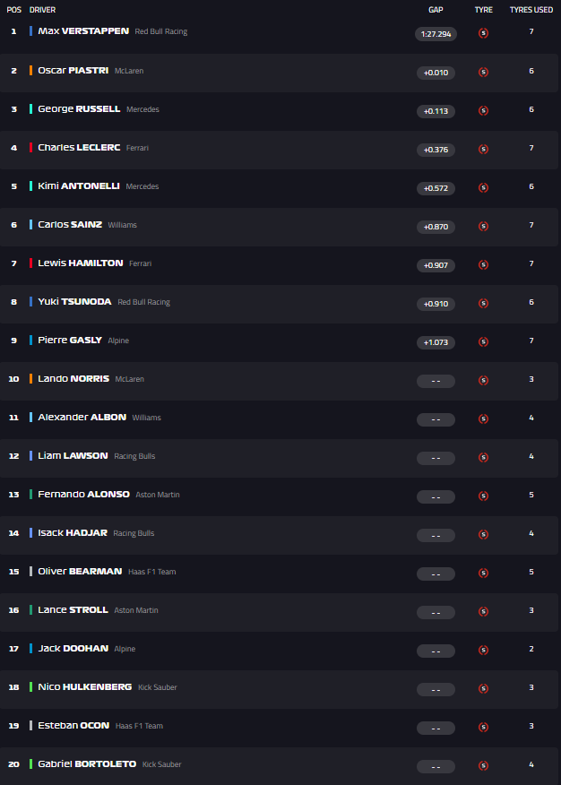This screenshot has height=785, width=561.
Task: Click the tyre icon for Lando Norris
Action: tap(484, 381)
